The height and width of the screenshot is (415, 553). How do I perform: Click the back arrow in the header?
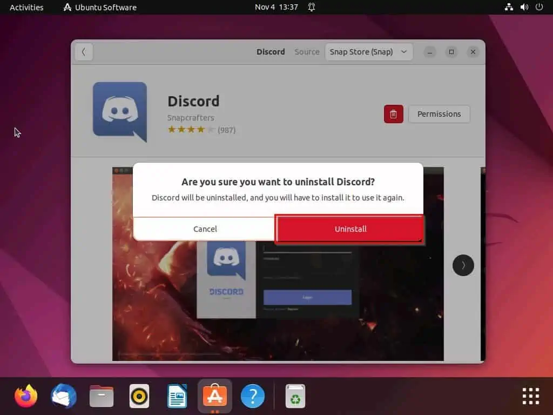coord(84,52)
